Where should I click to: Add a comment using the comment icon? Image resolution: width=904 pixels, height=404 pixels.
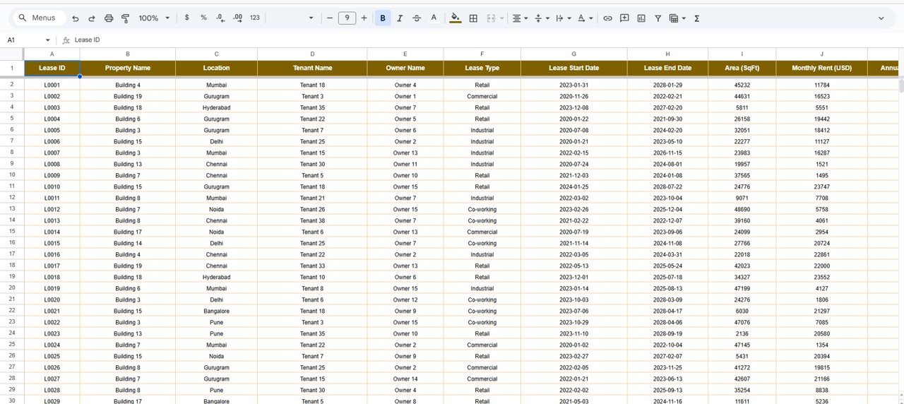coord(624,18)
